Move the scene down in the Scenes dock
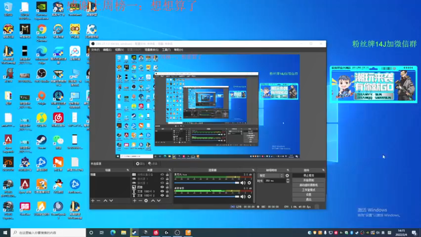This screenshot has height=237, width=421. click(x=111, y=201)
